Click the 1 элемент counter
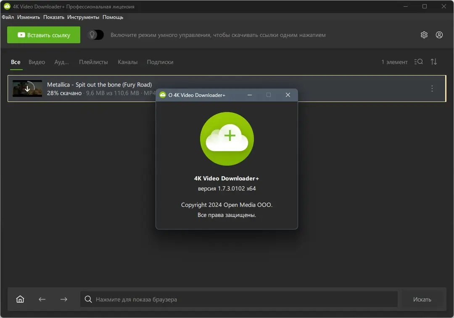The image size is (454, 318). 394,62
